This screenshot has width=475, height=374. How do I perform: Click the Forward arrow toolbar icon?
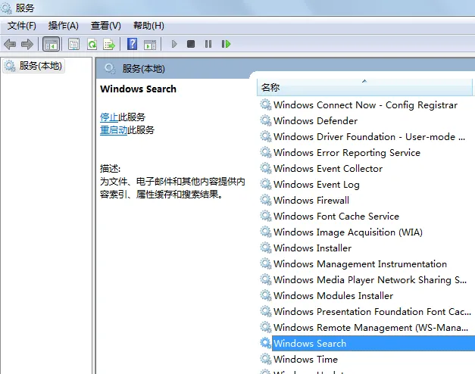pyautogui.click(x=27, y=44)
